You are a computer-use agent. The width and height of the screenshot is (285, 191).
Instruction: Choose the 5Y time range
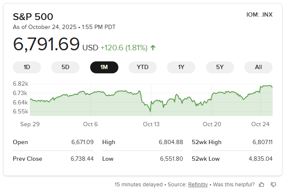pos(220,67)
